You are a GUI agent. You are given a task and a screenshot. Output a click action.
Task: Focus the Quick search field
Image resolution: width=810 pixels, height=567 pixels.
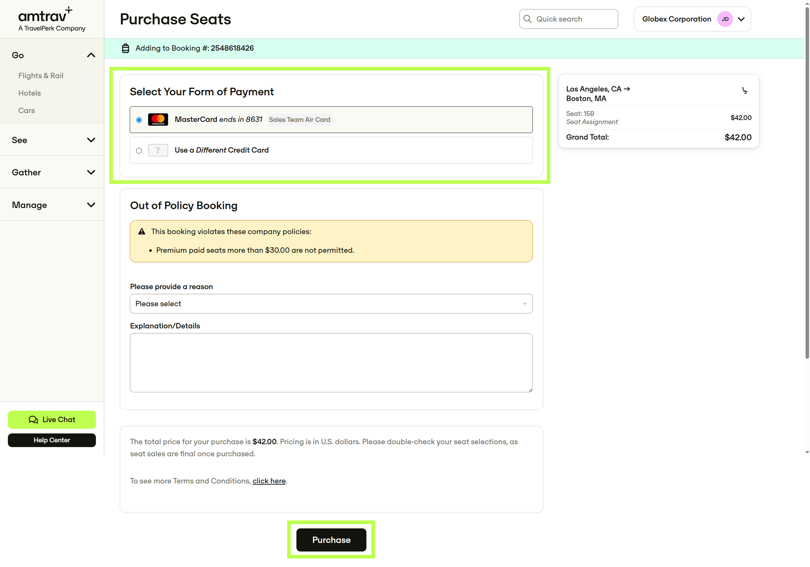[x=569, y=19]
